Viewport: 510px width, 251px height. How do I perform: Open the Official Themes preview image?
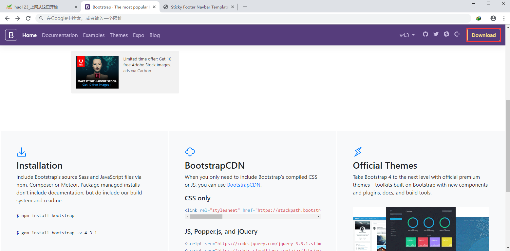[x=421, y=229]
